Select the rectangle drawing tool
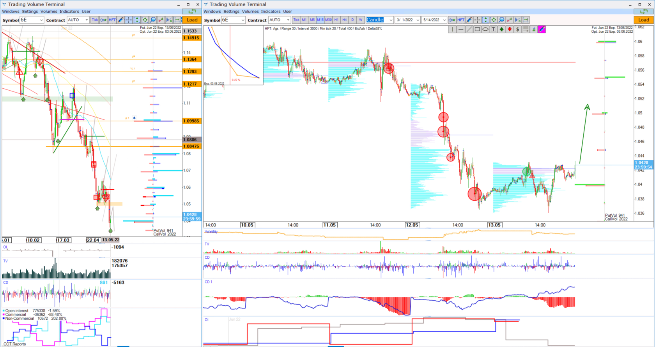Screen dimensions: 655x347 pos(477,29)
